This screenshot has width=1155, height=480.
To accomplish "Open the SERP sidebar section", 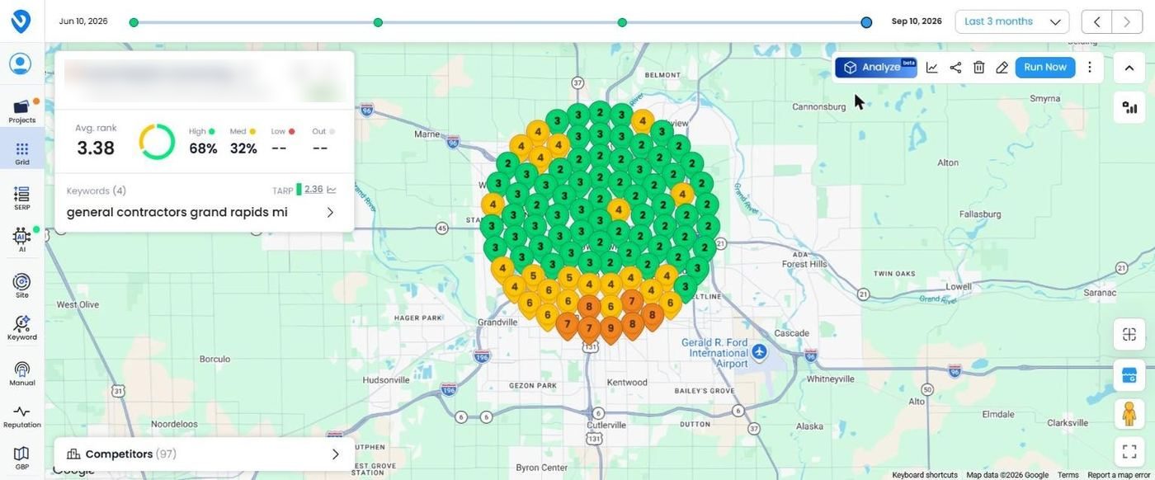I will [22, 198].
